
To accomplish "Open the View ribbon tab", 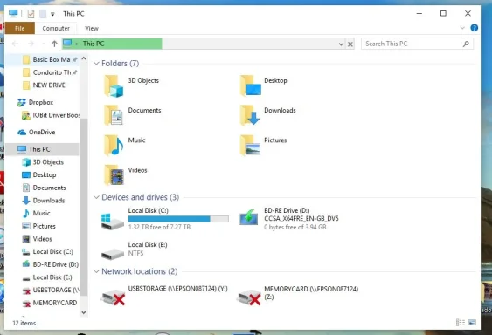I will coord(92,28).
